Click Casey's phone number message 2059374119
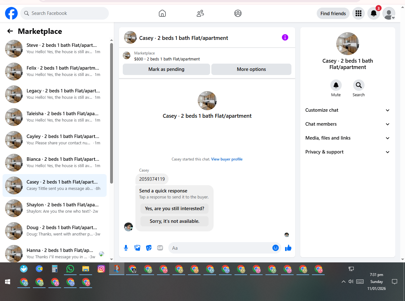 coord(152,179)
